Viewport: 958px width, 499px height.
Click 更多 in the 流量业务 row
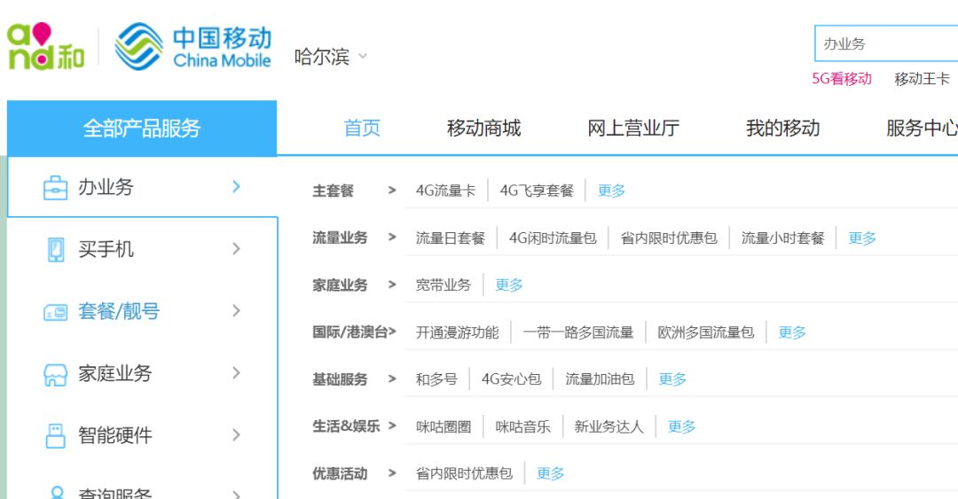863,238
